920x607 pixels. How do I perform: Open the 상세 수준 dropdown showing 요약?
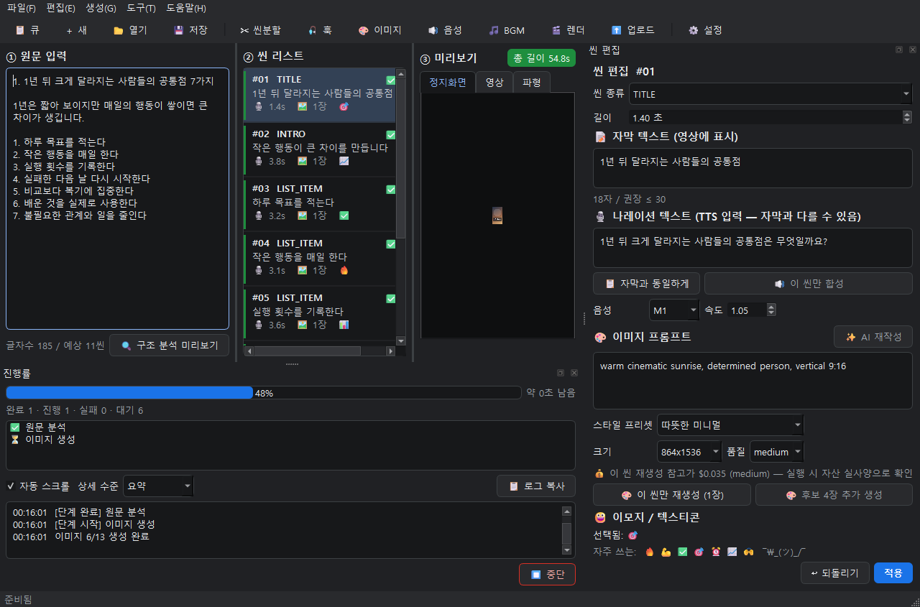[158, 486]
